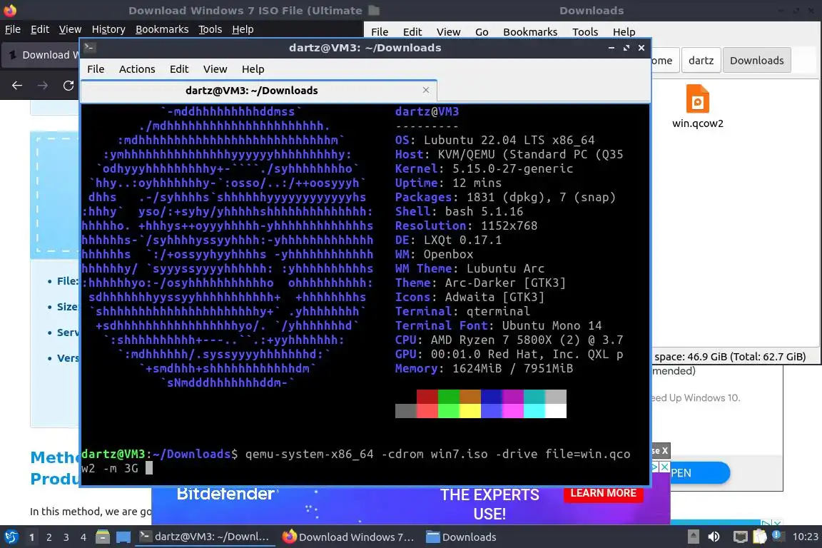The width and height of the screenshot is (822, 548).
Task: Click the terminal icon in the qterminal title bar
Action: pyautogui.click(x=89, y=48)
